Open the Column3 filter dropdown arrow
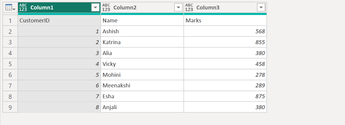Viewport: 345px width, 125px height. pos(261,8)
